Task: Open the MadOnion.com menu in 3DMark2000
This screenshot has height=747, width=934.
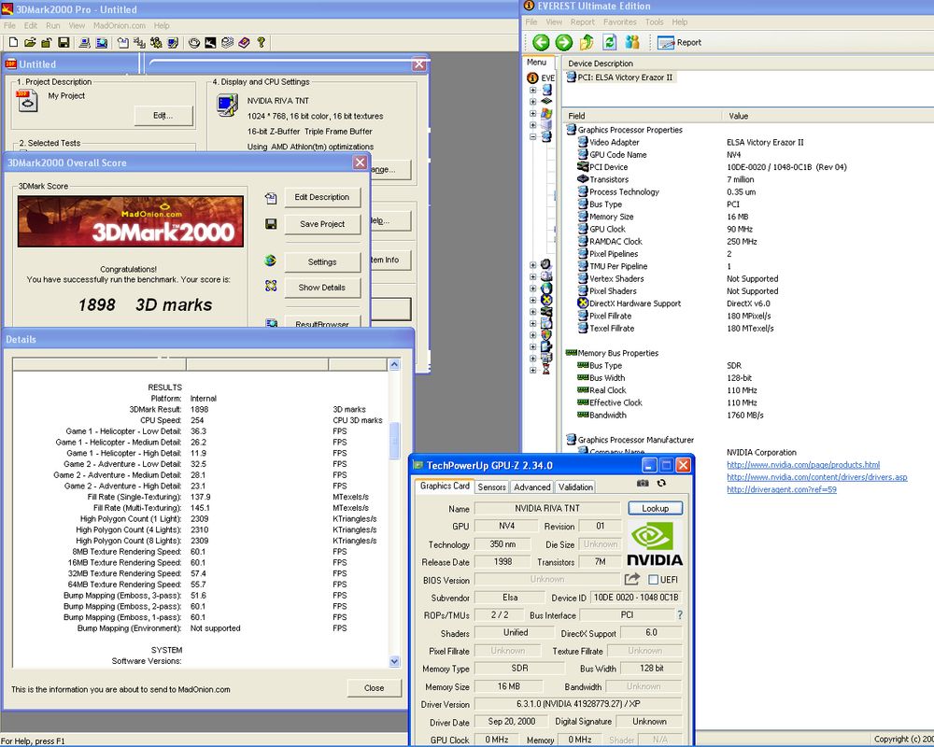Action: tap(120, 25)
